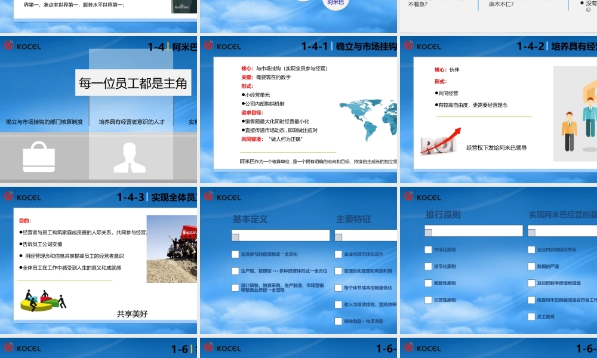Screen dimensions: 597x358
Task: Check the 货币化原则 checkbox
Action: point(428,266)
